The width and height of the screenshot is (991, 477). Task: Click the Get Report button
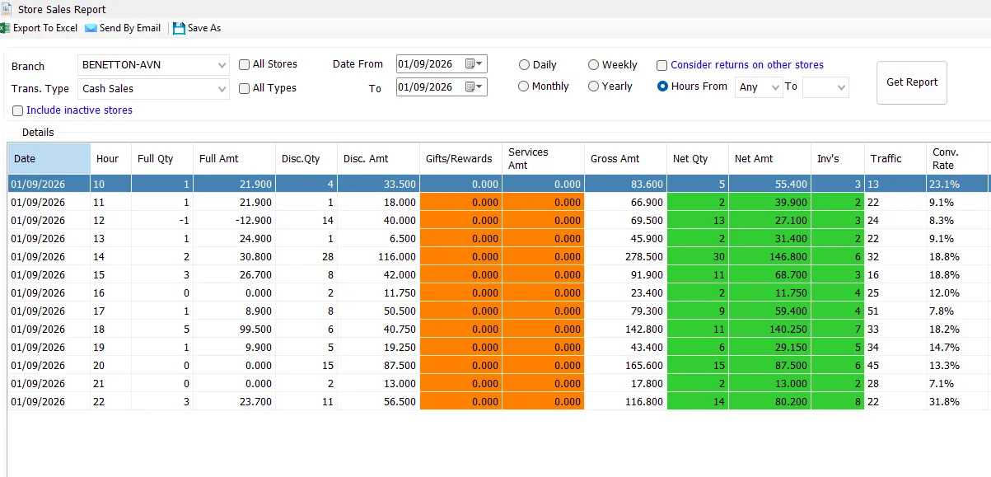[911, 82]
